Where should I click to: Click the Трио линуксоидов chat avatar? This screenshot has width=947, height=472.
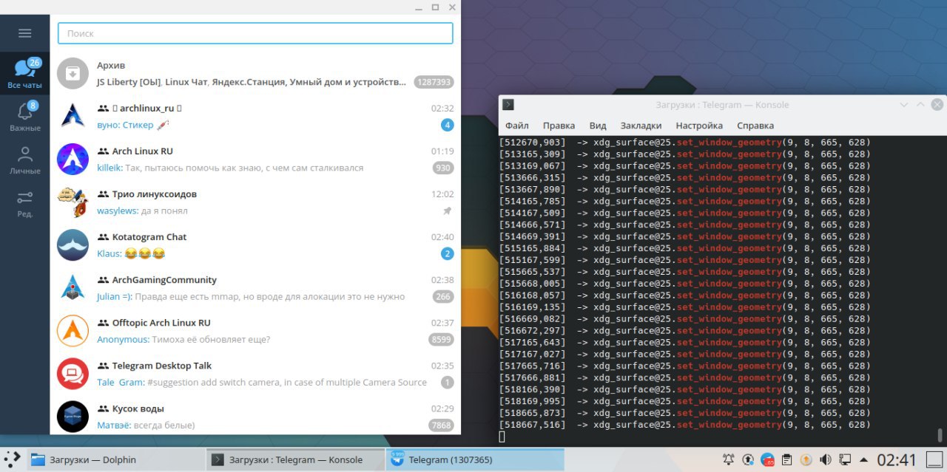(x=73, y=201)
